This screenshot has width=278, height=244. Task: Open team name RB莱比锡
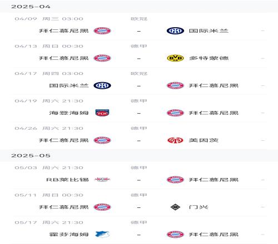click(67, 180)
